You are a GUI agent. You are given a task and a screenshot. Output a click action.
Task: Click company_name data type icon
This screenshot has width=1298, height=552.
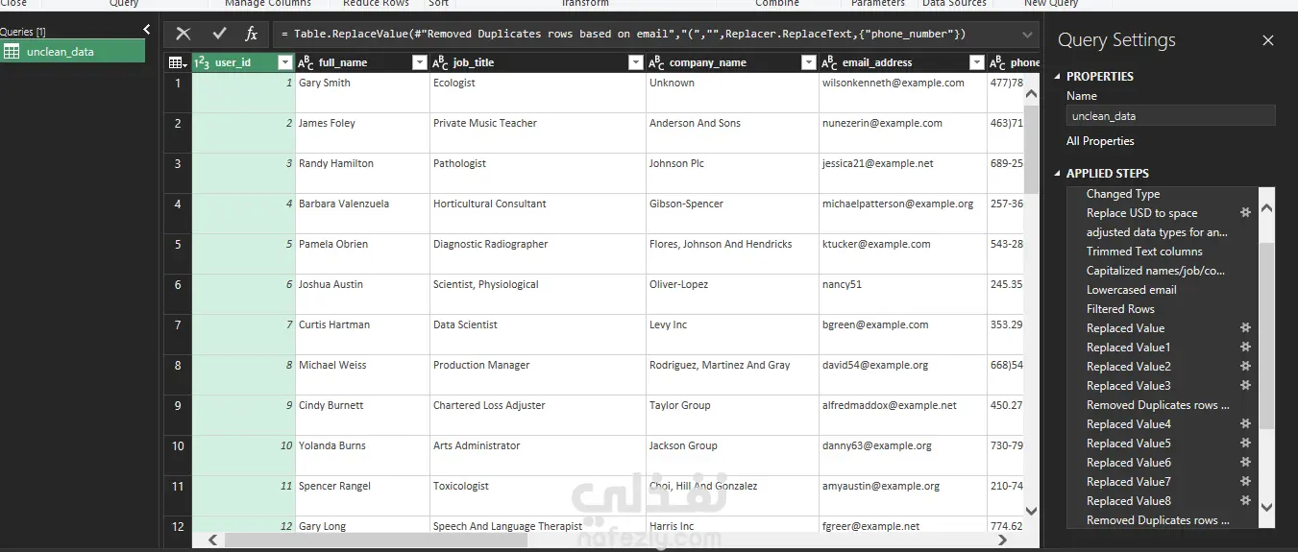pos(656,62)
